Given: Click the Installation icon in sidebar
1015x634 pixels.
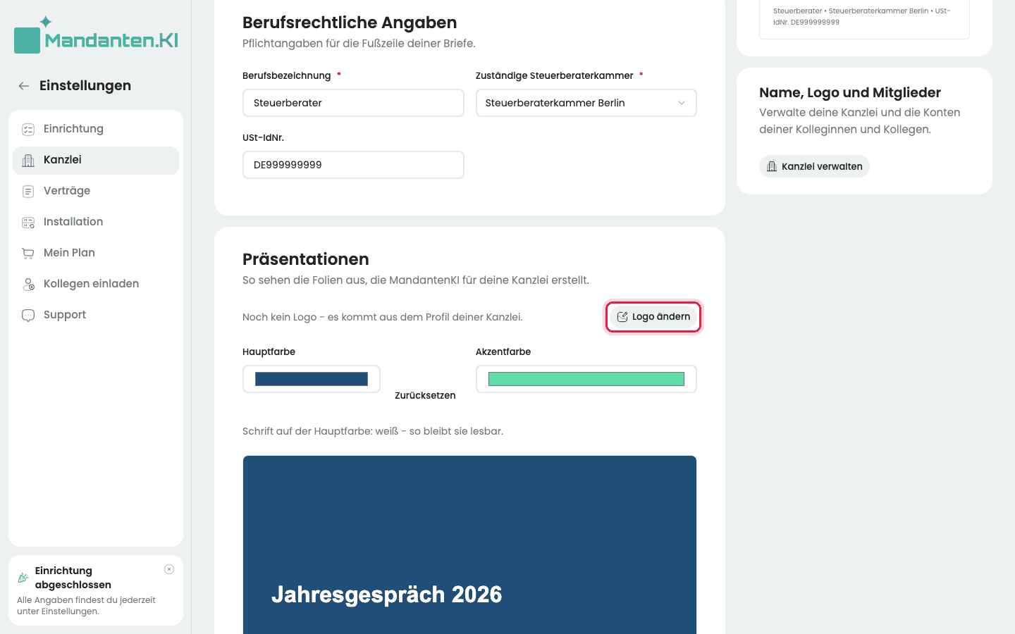Looking at the screenshot, I should [x=28, y=222].
